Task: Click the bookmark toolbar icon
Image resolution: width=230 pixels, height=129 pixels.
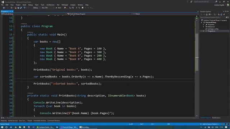Action: [x=83, y=8]
